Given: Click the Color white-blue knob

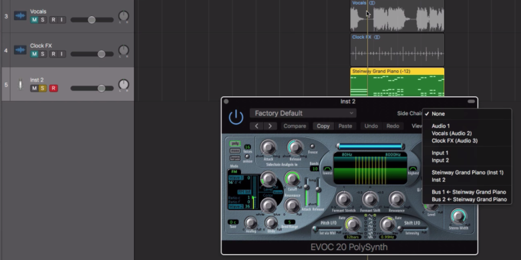Looking at the screenshot, I should (268, 206).
